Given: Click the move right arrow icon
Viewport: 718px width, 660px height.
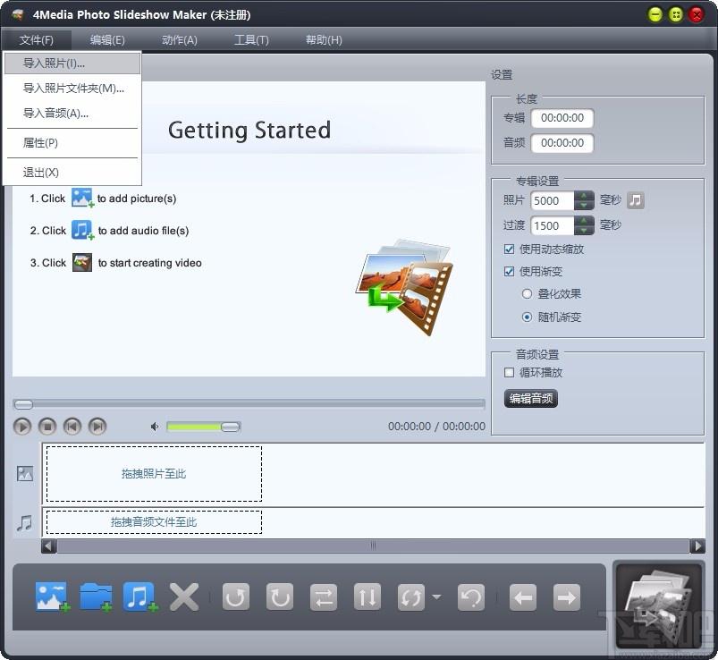Looking at the screenshot, I should tap(566, 597).
